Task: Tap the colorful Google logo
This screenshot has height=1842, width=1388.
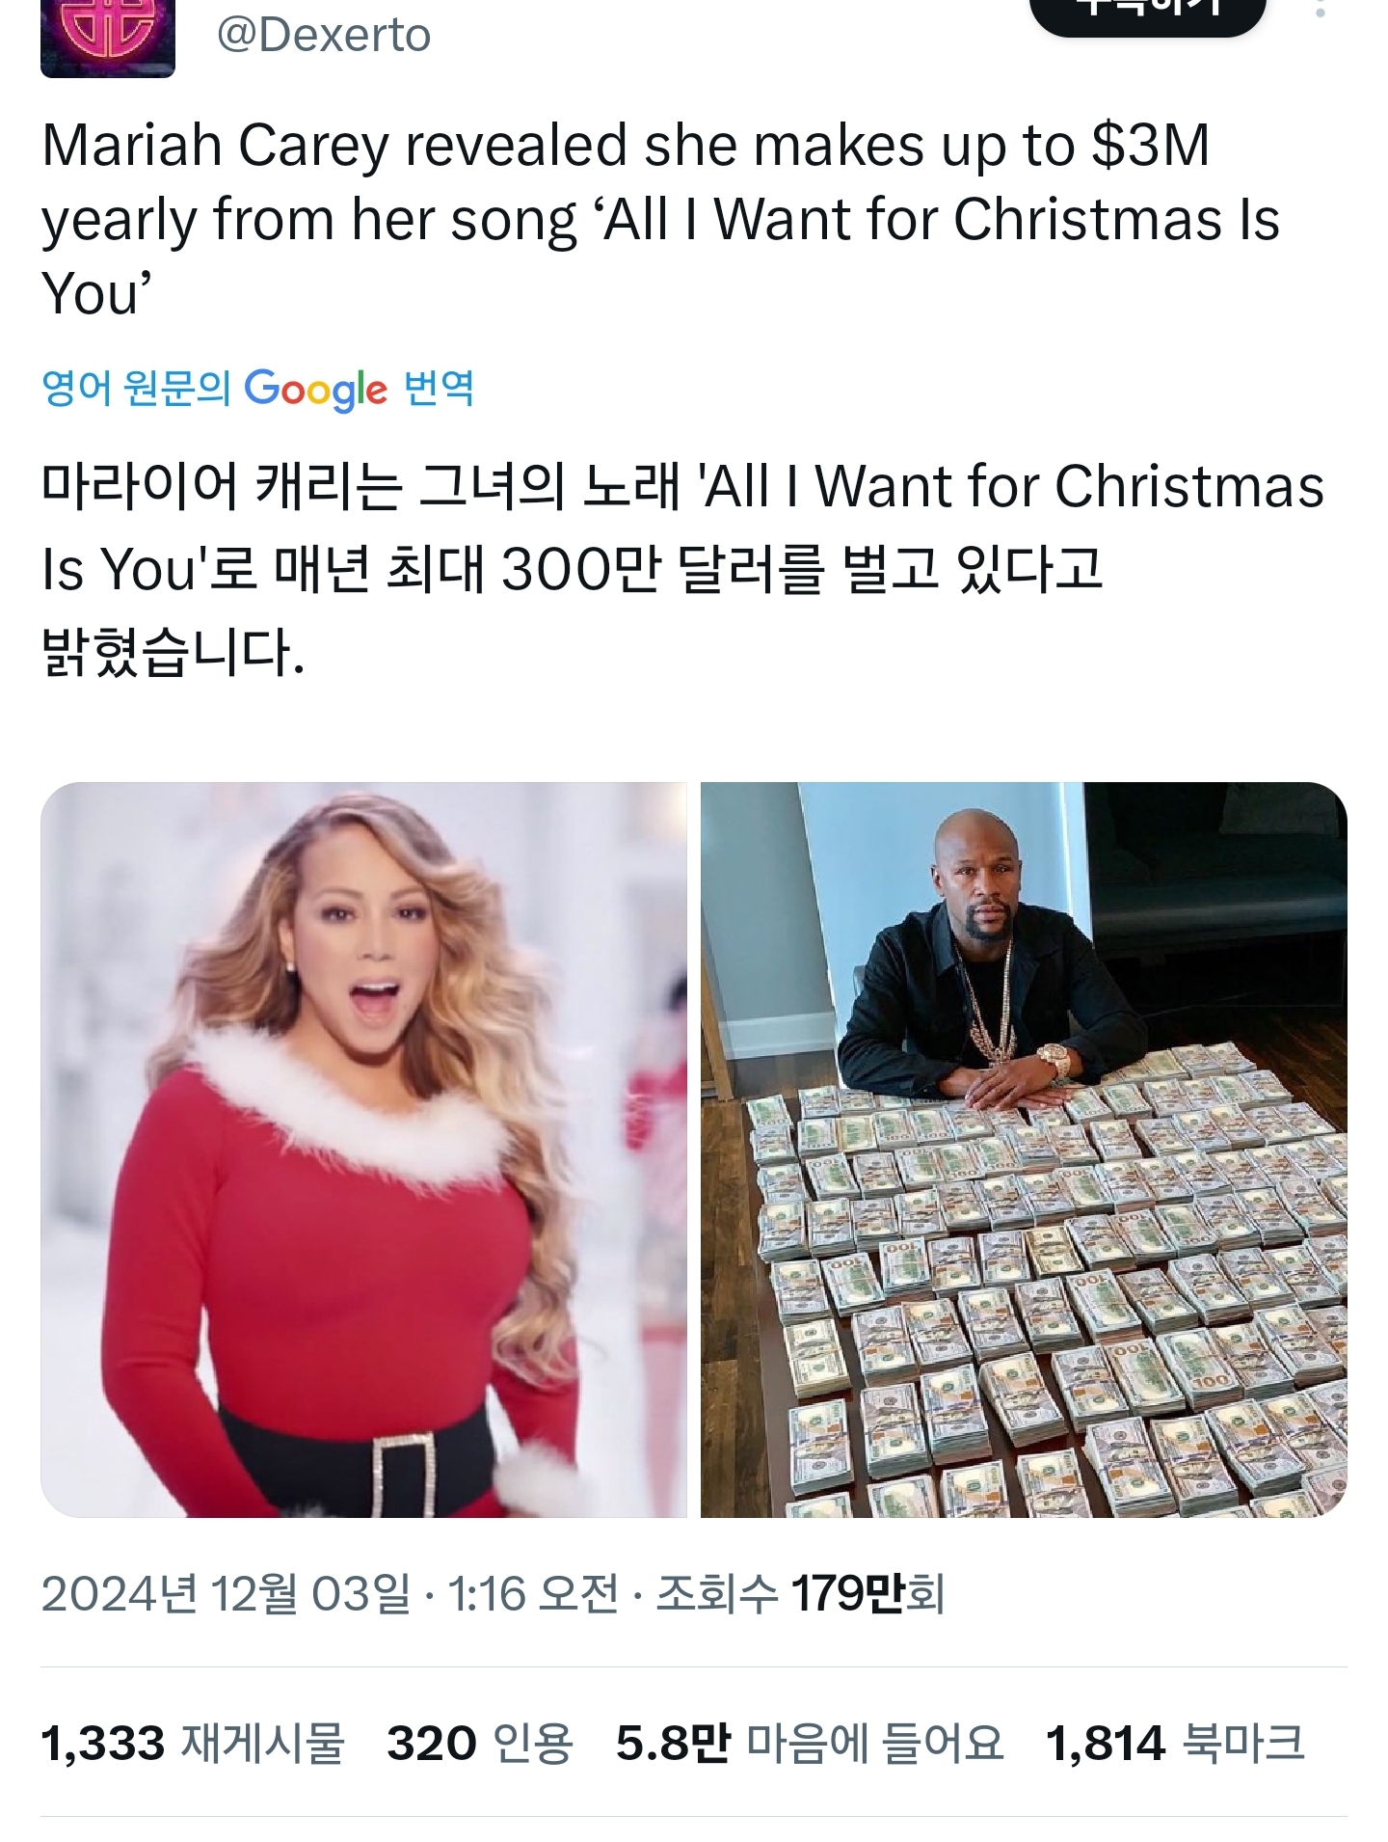Action: (315, 389)
